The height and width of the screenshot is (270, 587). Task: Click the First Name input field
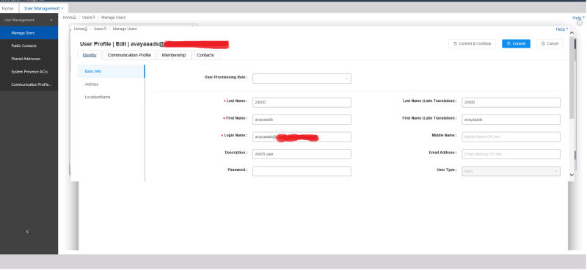coord(302,120)
